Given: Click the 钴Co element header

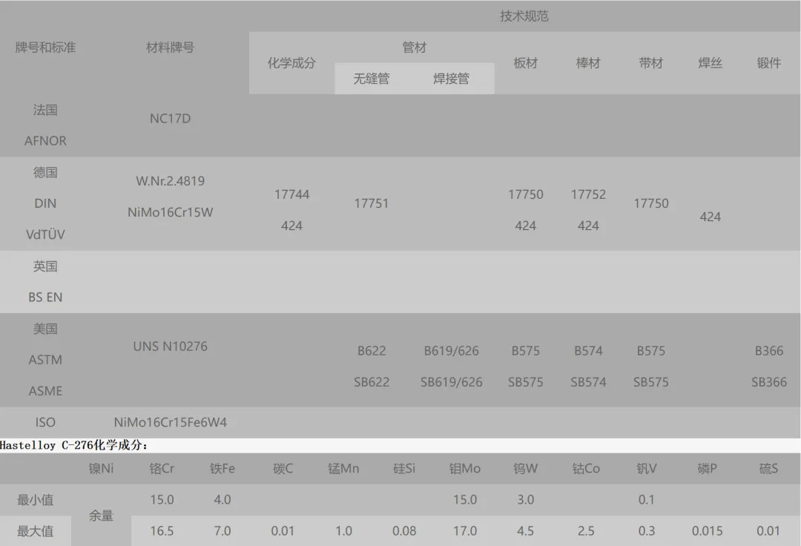Looking at the screenshot, I should (586, 468).
